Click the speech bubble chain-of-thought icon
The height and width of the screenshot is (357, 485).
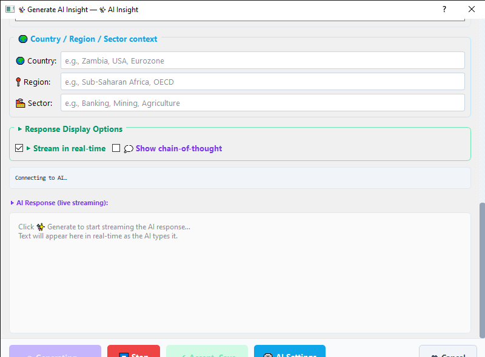(x=129, y=149)
